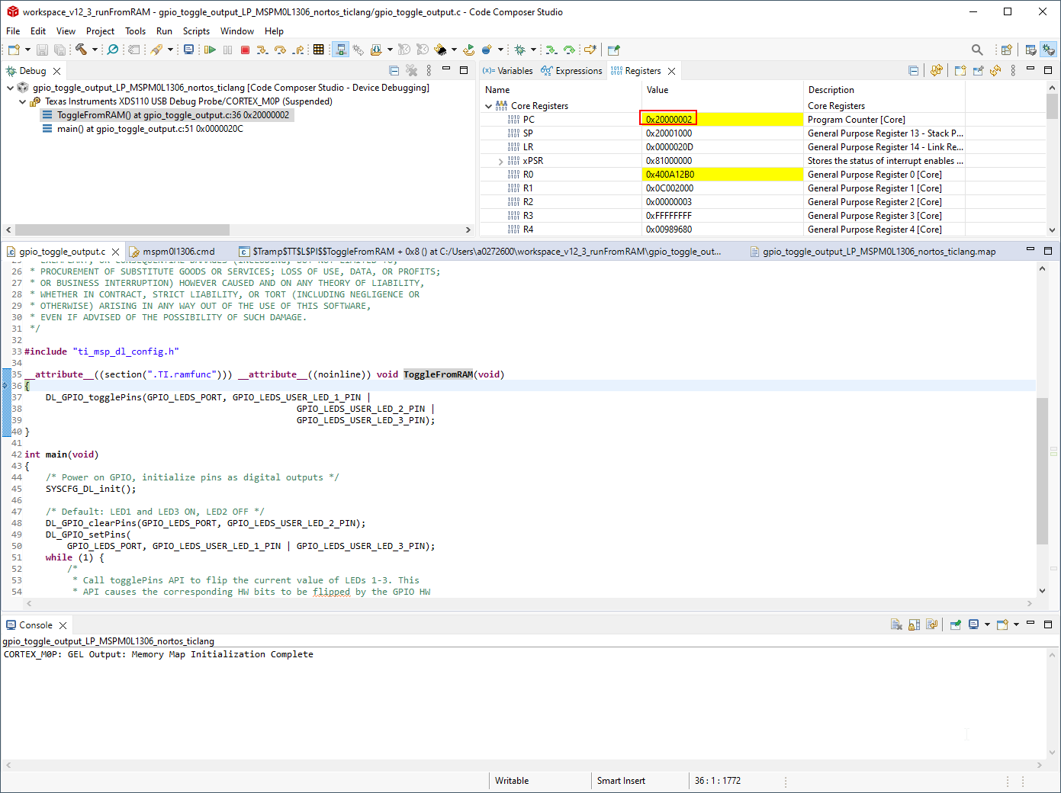The width and height of the screenshot is (1061, 793).
Task: Click the PC register value field
Action: click(669, 120)
